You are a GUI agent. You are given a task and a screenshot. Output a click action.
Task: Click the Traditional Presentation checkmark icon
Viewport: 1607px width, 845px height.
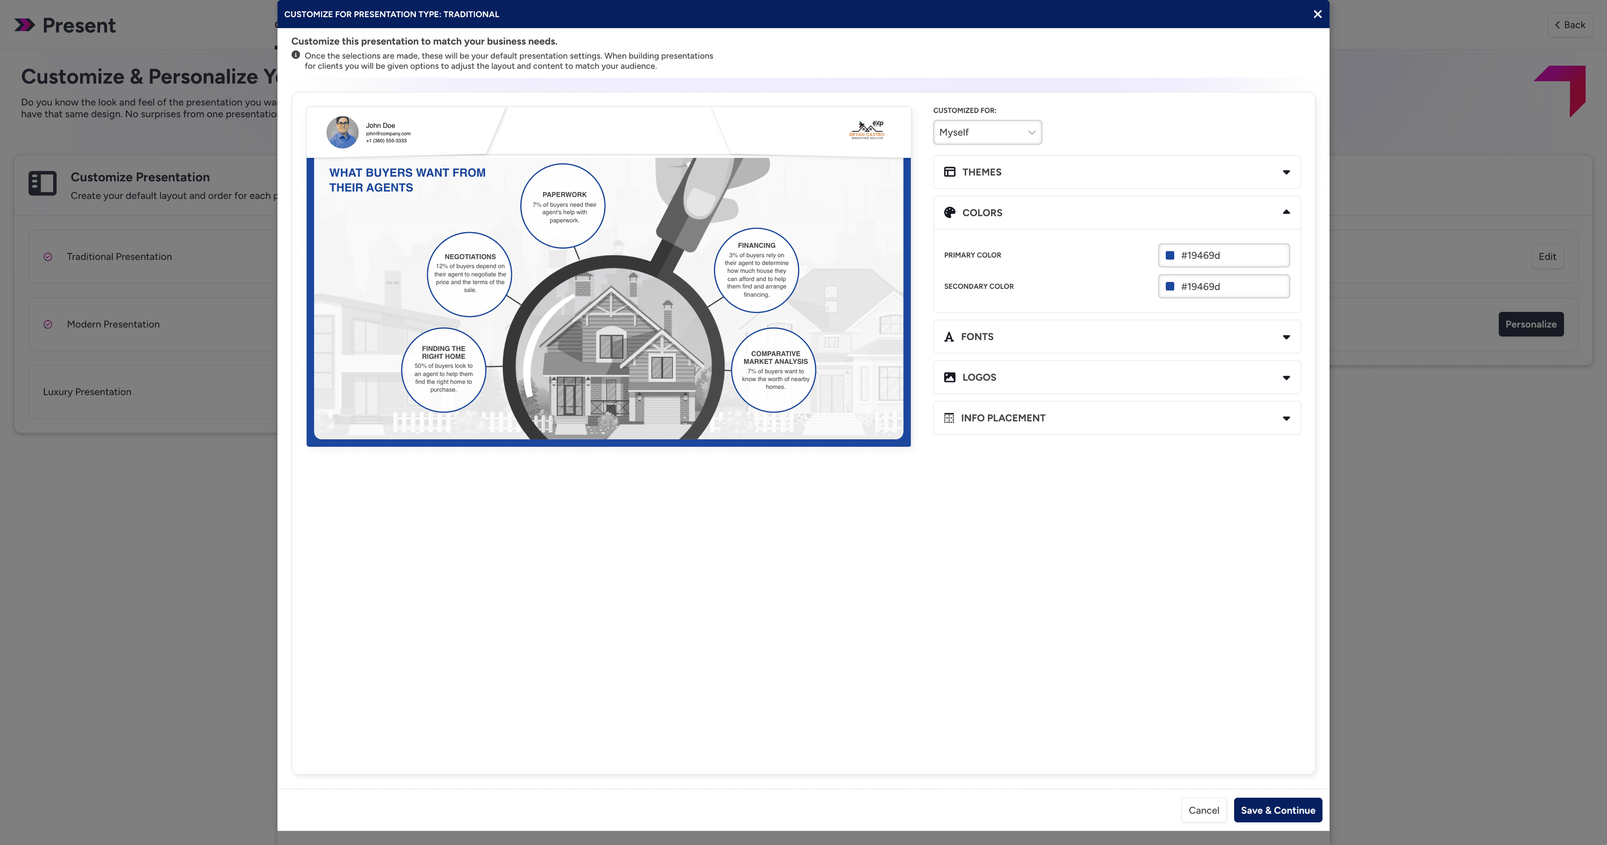coord(48,257)
